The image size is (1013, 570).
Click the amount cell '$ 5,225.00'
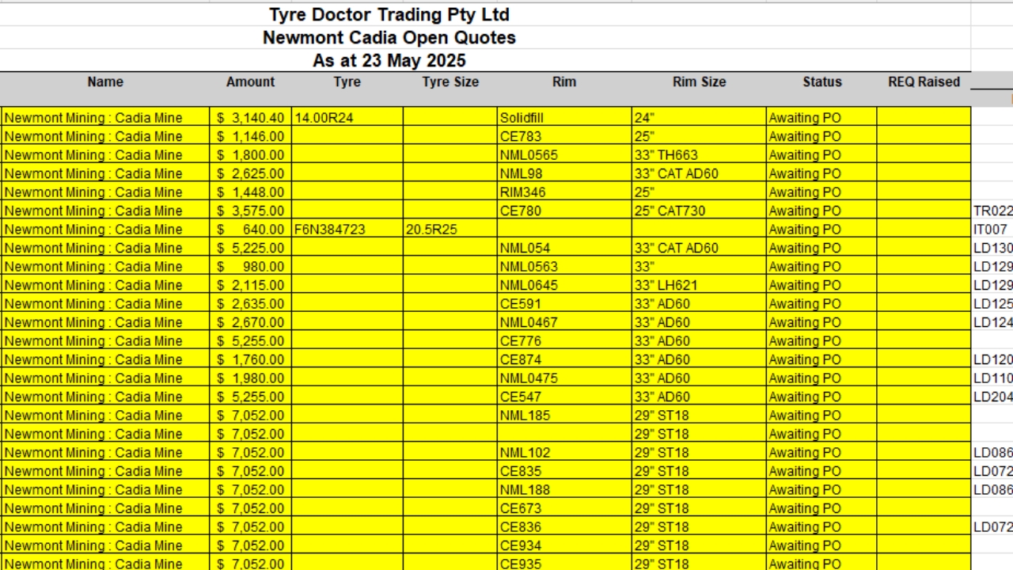pos(251,248)
